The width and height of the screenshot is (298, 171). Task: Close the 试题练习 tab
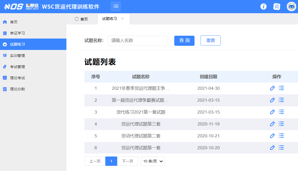tap(122, 19)
